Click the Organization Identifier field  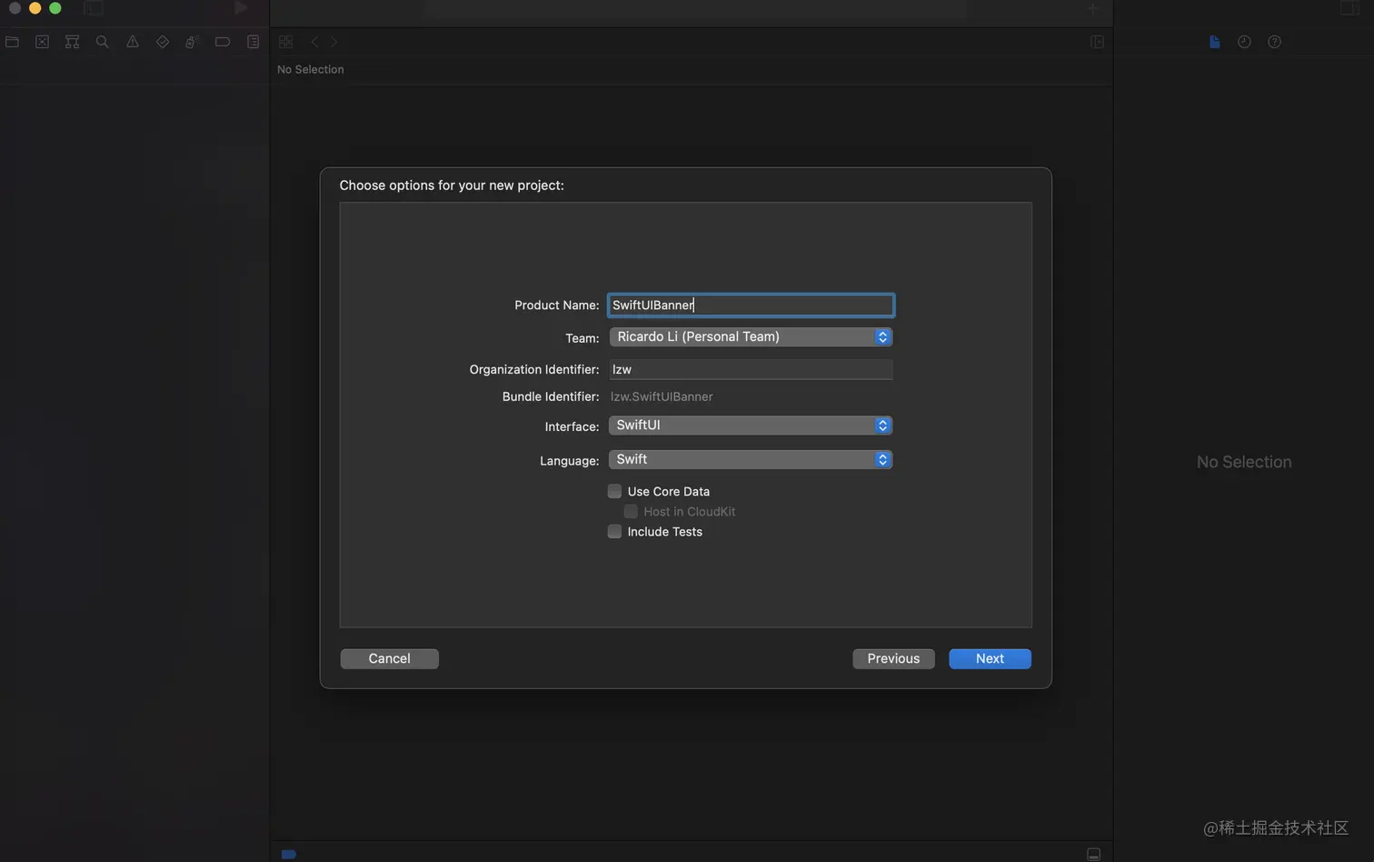pos(751,369)
